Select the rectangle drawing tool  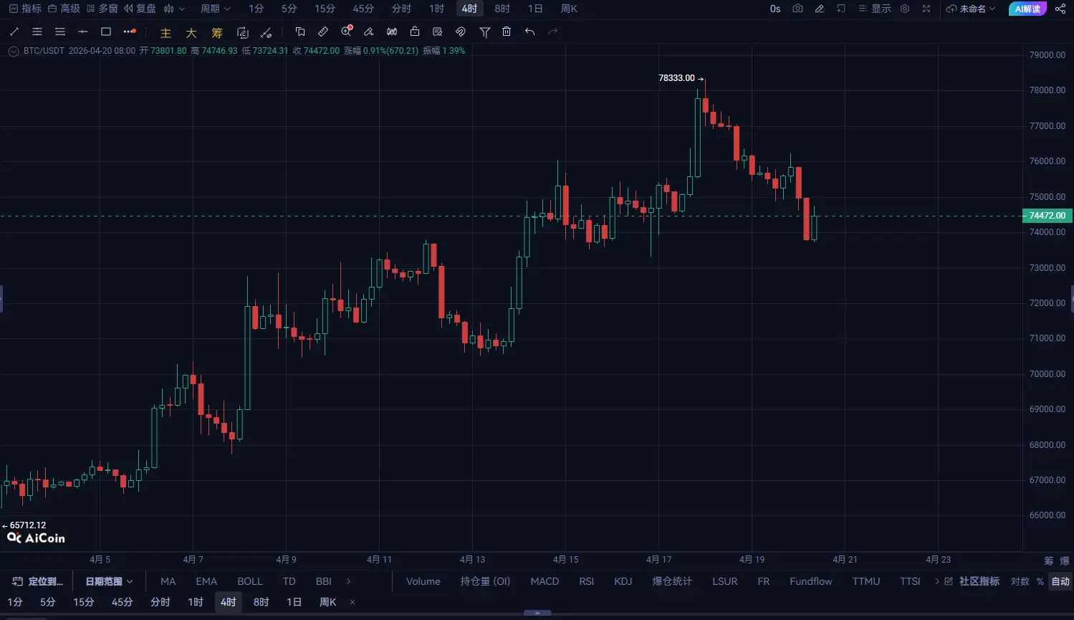tap(106, 32)
